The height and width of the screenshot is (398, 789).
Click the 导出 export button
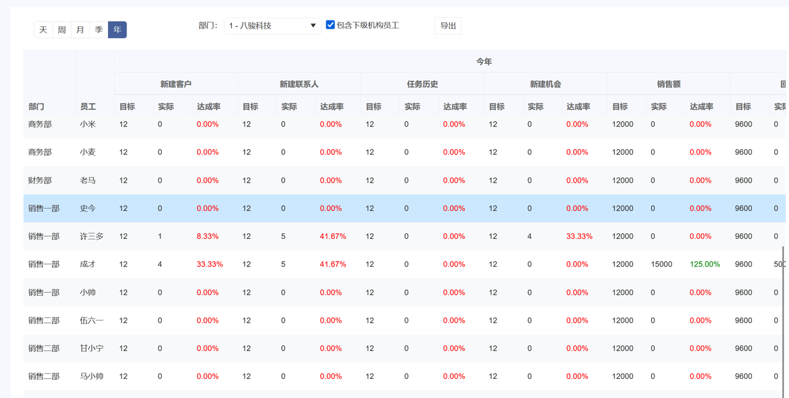coord(448,25)
